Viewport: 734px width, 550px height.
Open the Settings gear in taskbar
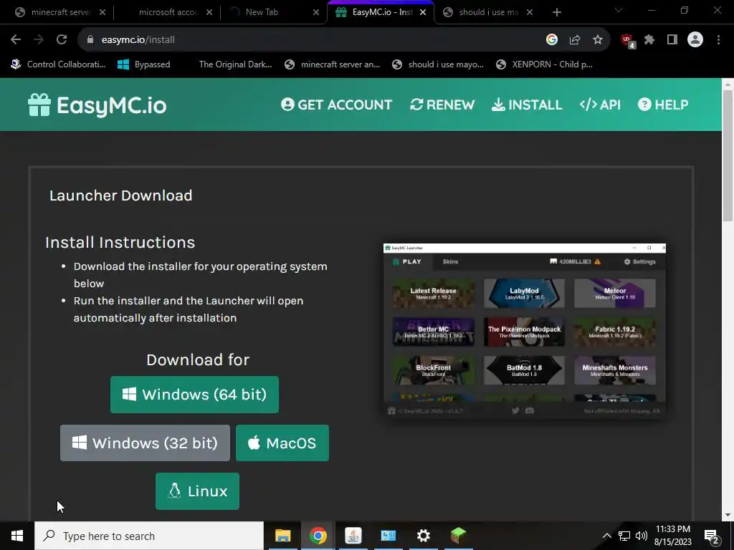point(423,536)
